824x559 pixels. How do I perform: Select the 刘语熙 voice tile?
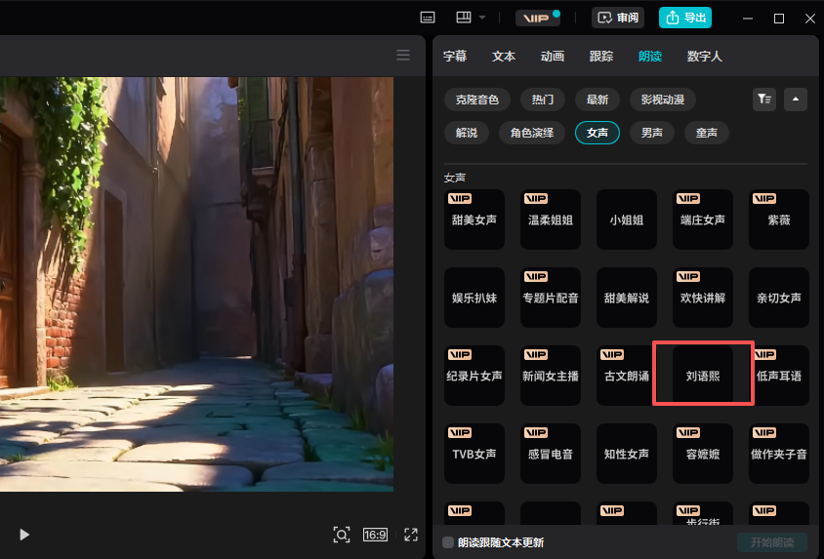coord(703,375)
